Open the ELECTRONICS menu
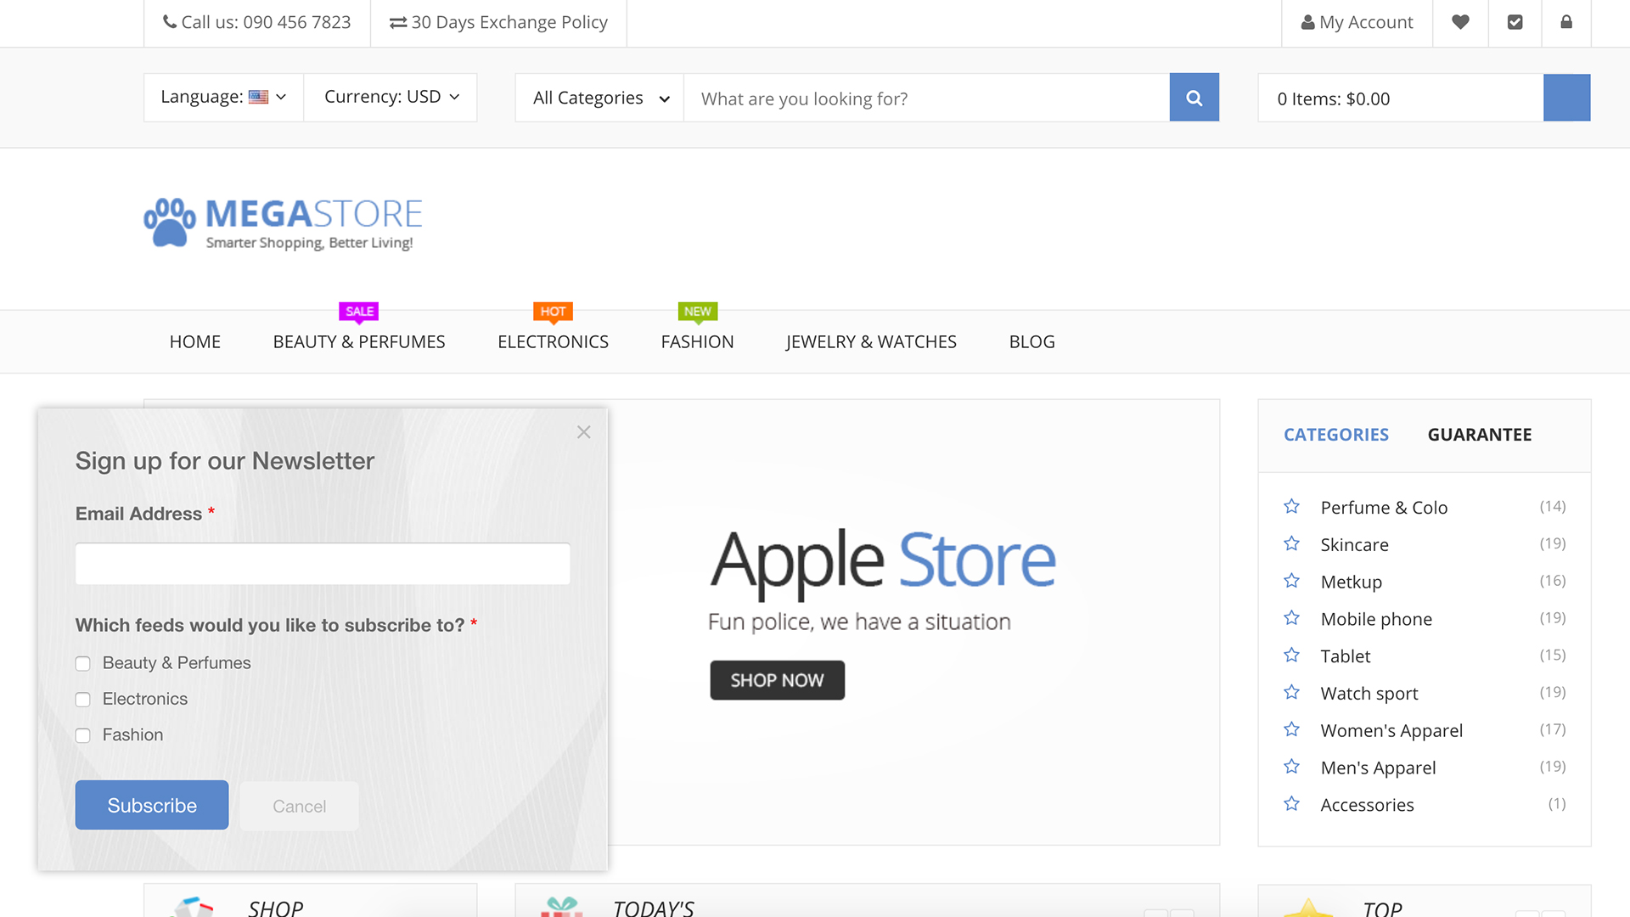 (553, 342)
